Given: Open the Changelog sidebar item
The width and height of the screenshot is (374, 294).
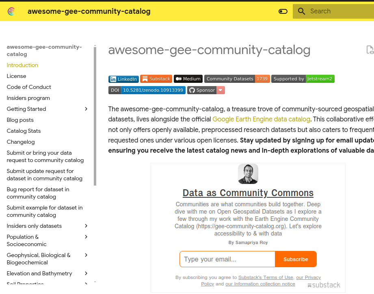Looking at the screenshot, I should 21,142.
